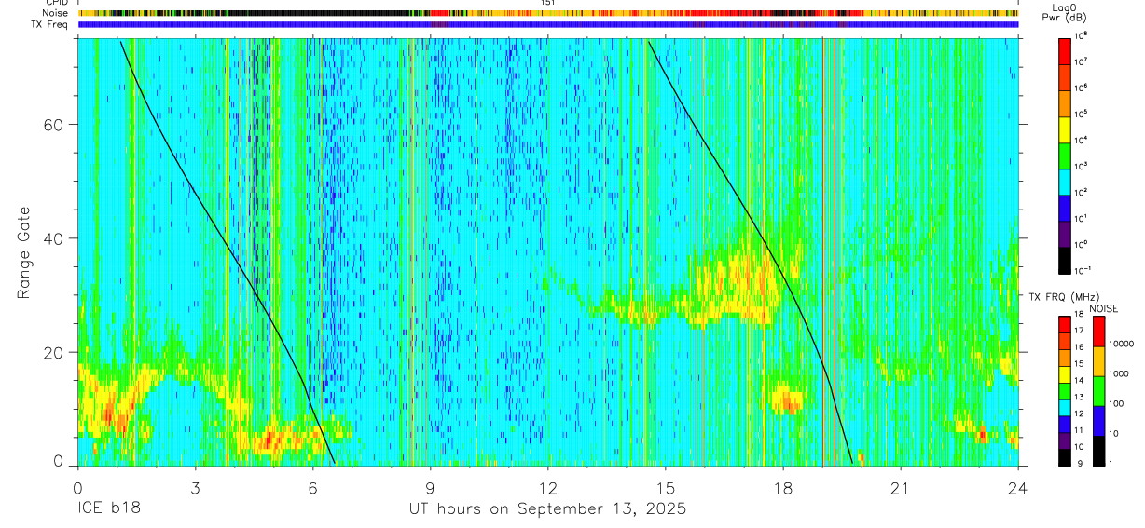Click the 'UT hours on September 13, 2025' axis title

[547, 509]
